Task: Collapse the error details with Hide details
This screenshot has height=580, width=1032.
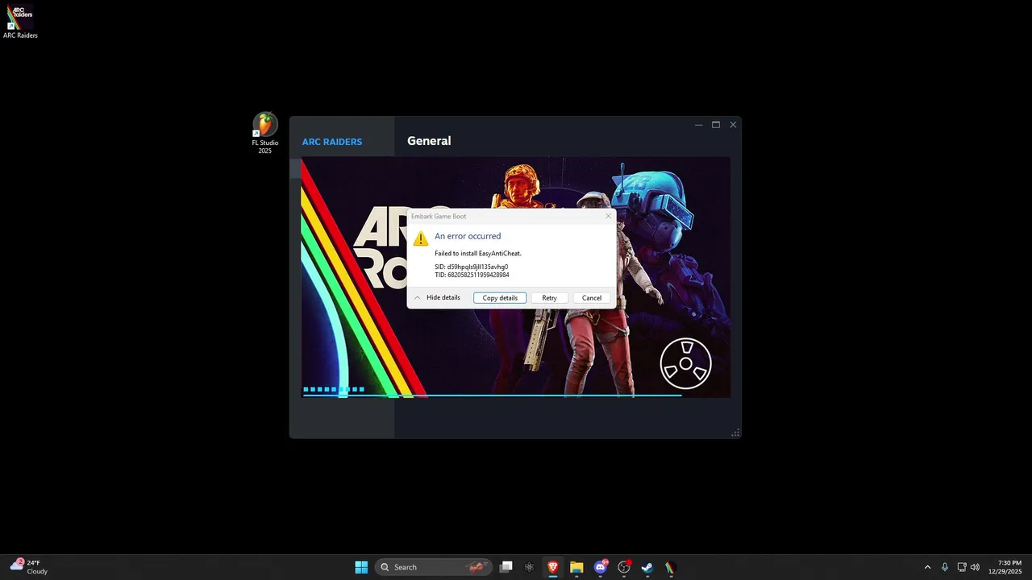Action: coord(437,298)
